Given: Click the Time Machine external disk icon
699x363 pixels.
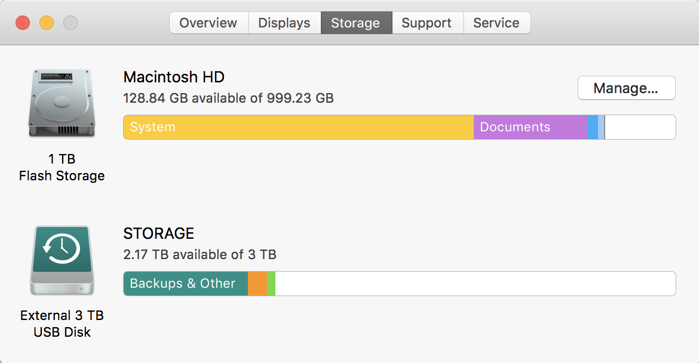Looking at the screenshot, I should [x=62, y=260].
